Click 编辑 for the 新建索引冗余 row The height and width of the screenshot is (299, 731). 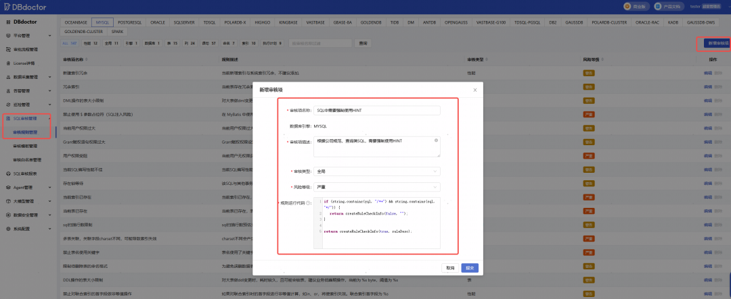[x=708, y=73]
